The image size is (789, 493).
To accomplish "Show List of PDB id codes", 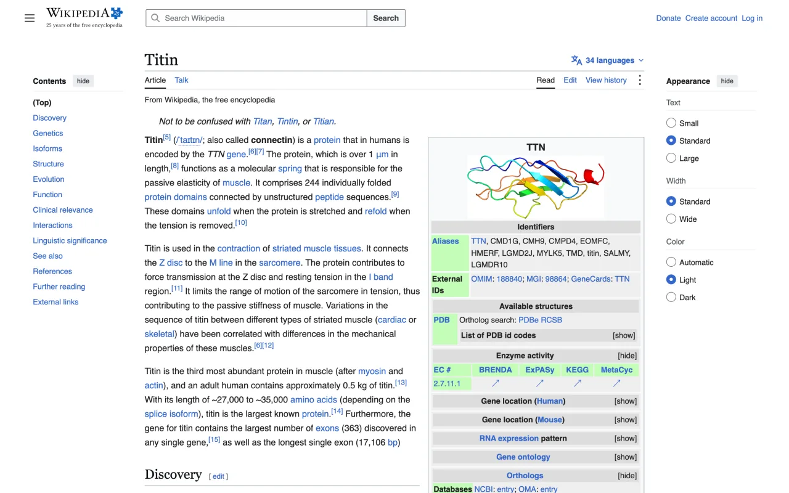I will coord(624,335).
